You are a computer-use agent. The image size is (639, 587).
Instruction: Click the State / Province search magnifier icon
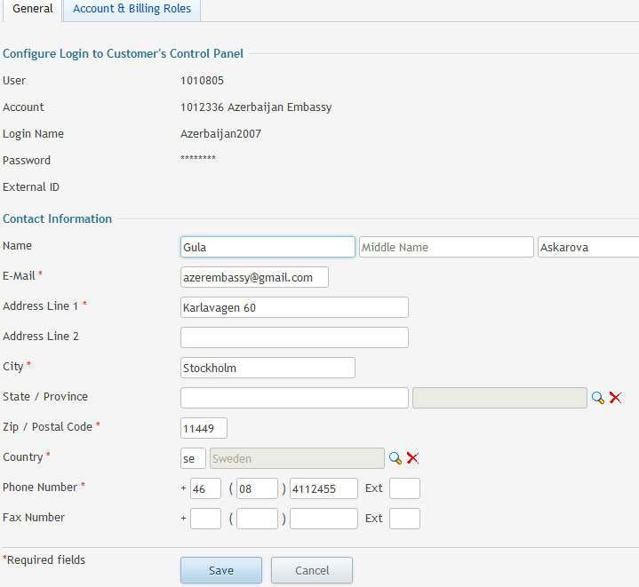(598, 398)
